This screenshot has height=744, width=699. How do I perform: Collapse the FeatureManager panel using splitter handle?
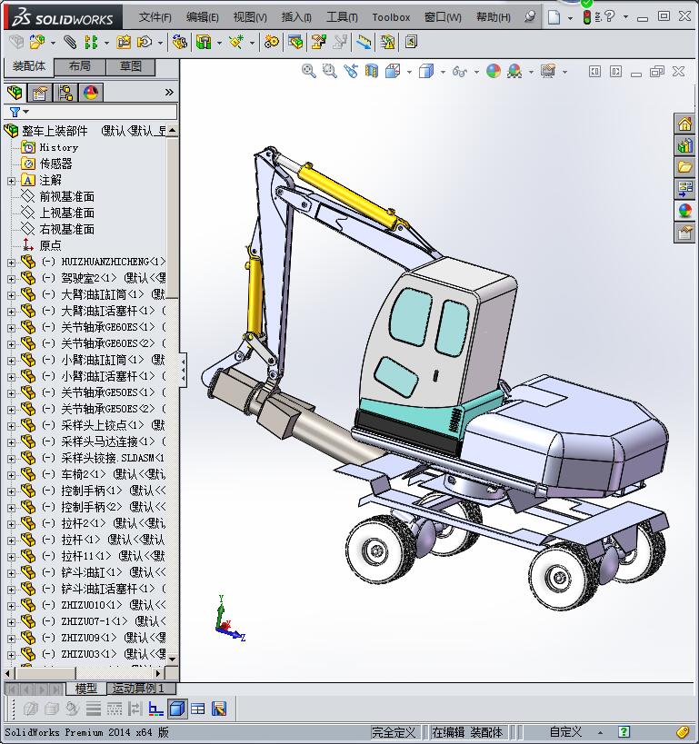point(183,370)
